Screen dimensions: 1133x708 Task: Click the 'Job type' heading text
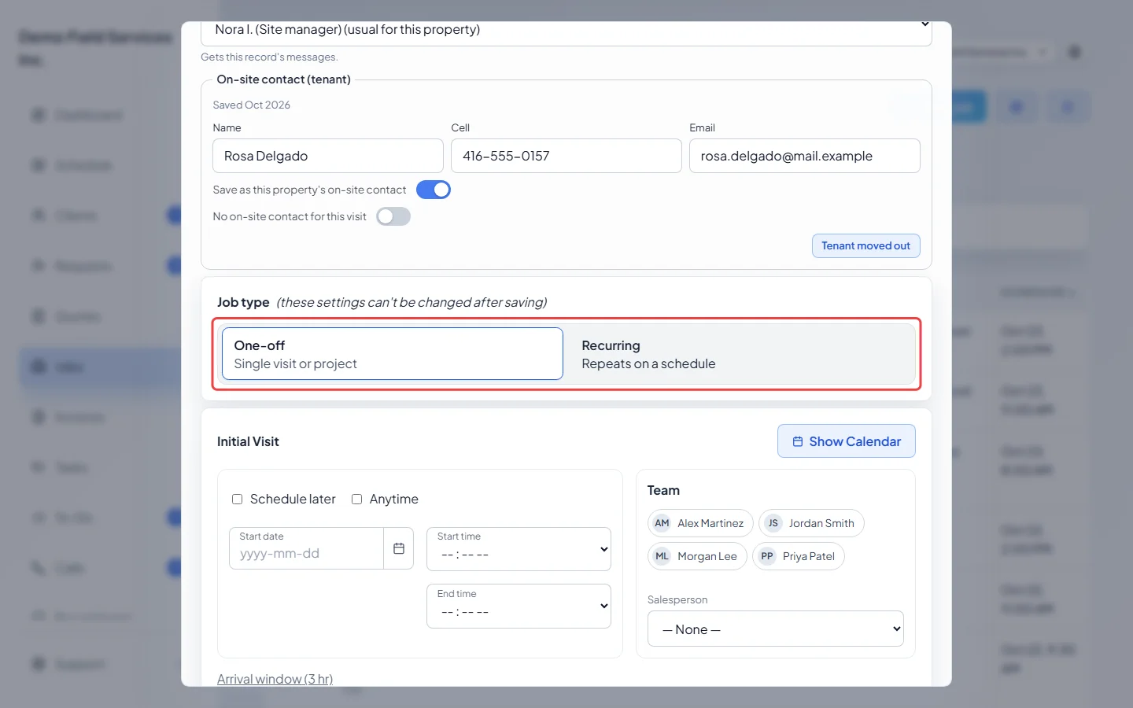(x=243, y=302)
